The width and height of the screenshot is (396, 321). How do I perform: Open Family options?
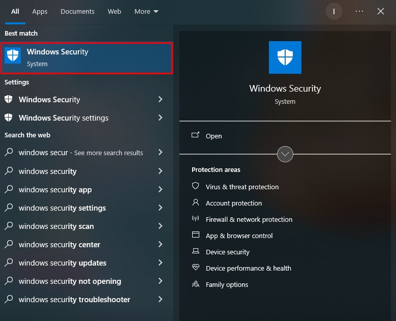(x=227, y=284)
